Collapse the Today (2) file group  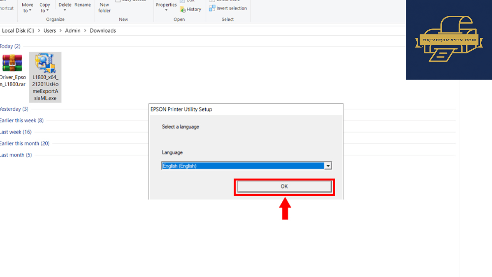pyautogui.click(x=10, y=46)
